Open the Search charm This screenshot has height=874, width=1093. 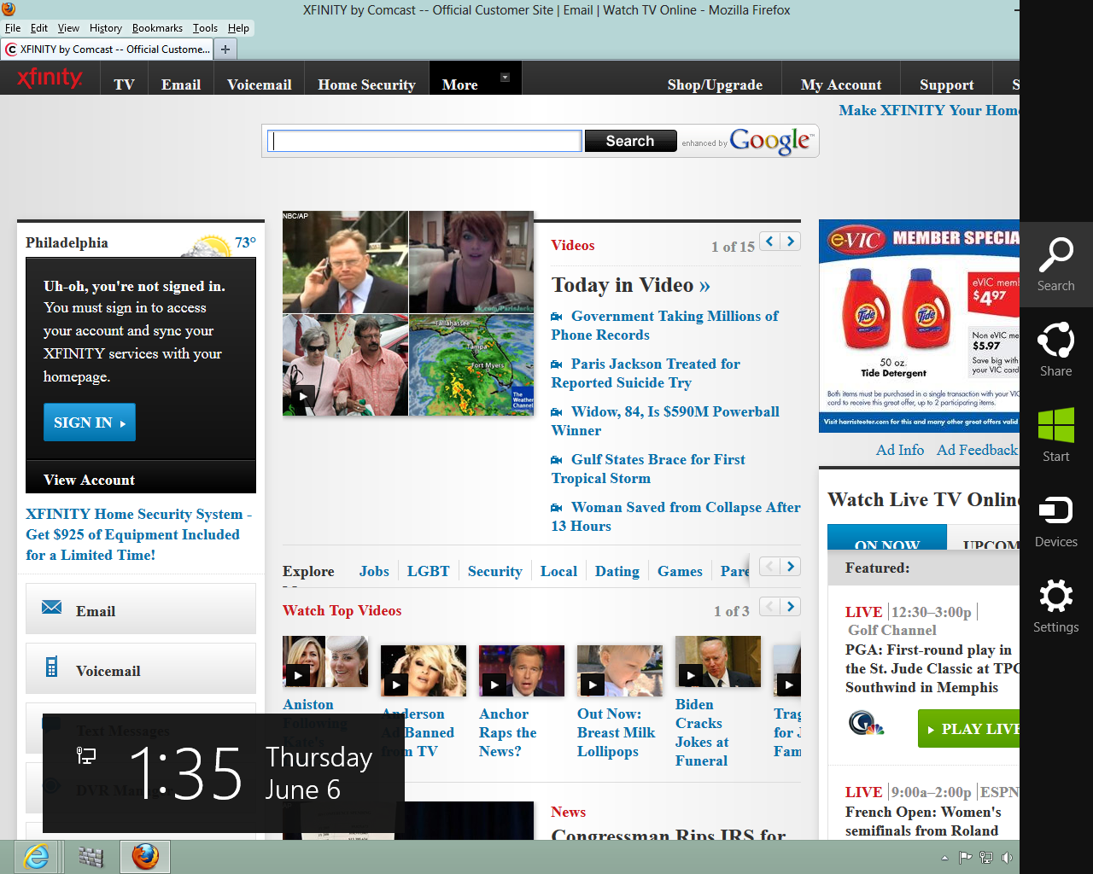pyautogui.click(x=1055, y=265)
